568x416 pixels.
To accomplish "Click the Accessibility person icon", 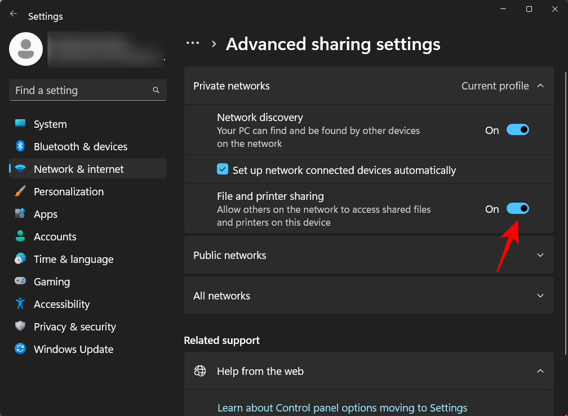I will pos(20,304).
